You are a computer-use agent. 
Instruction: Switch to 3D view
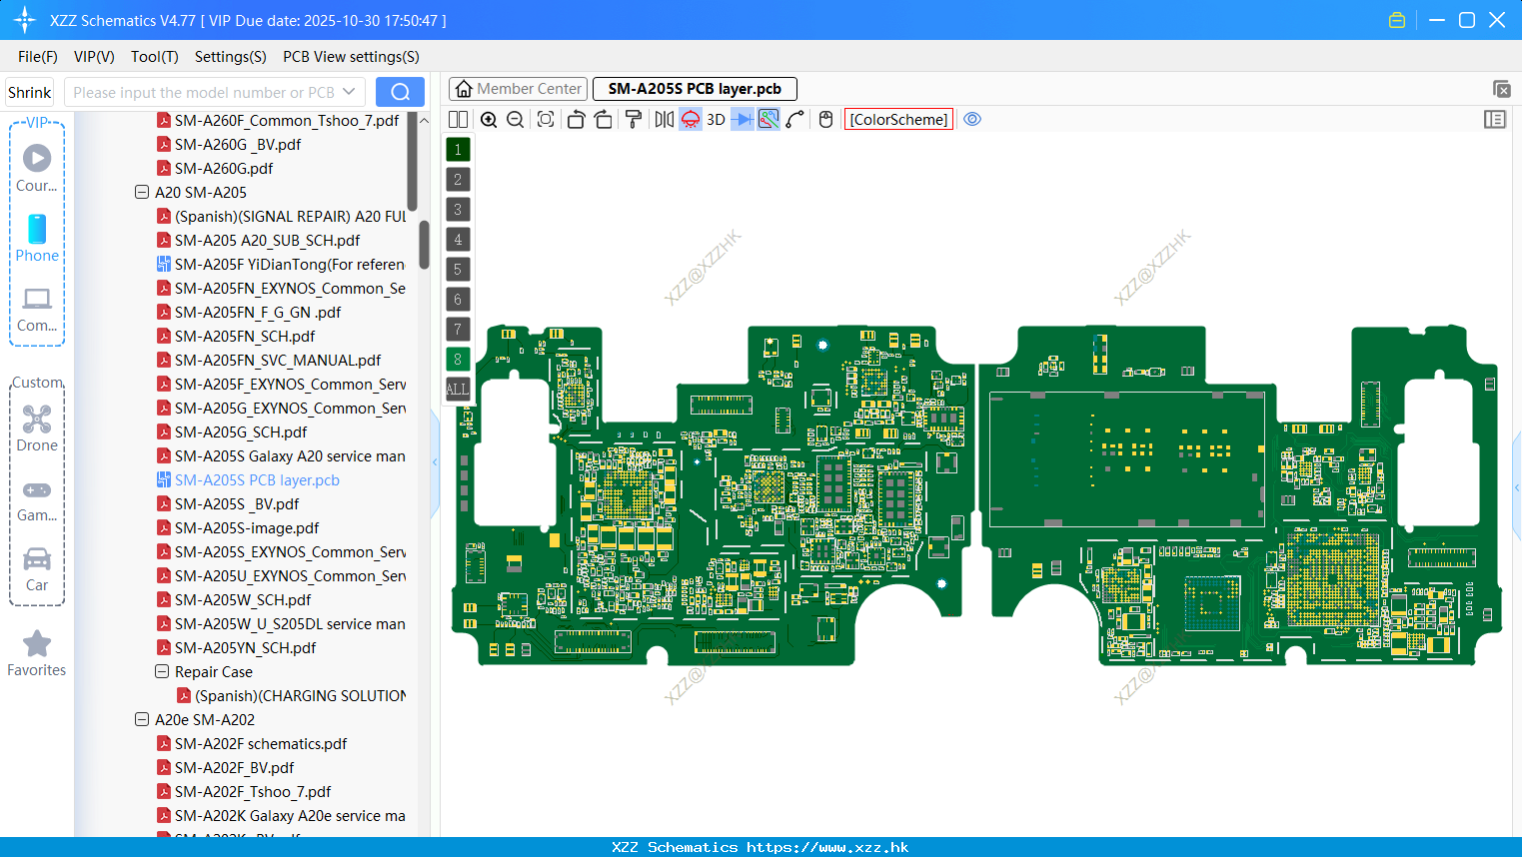[716, 120]
